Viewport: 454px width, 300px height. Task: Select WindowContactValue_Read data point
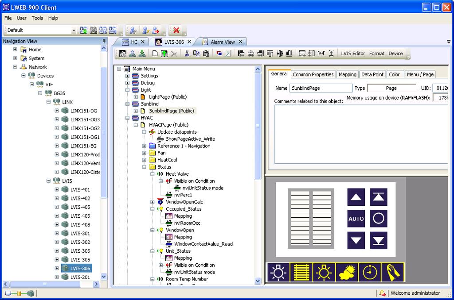203,244
